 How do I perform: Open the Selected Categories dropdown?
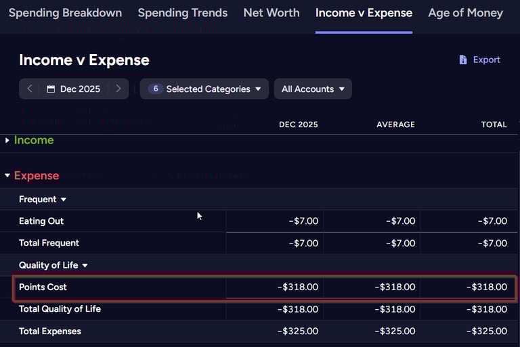point(204,89)
